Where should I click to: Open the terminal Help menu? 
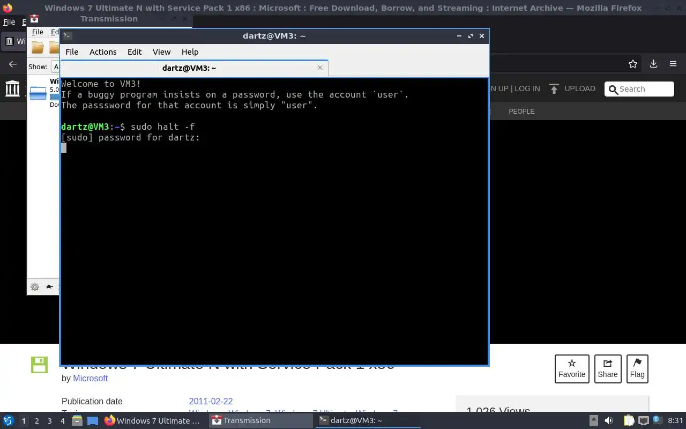click(x=190, y=52)
